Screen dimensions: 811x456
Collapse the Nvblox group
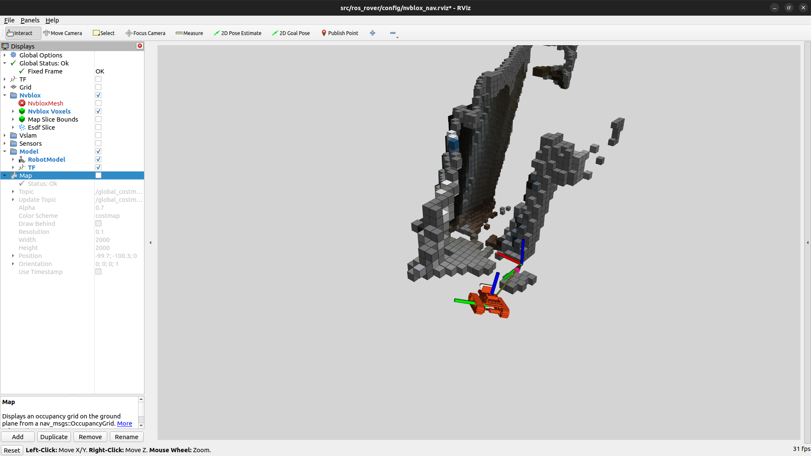[x=5, y=95]
